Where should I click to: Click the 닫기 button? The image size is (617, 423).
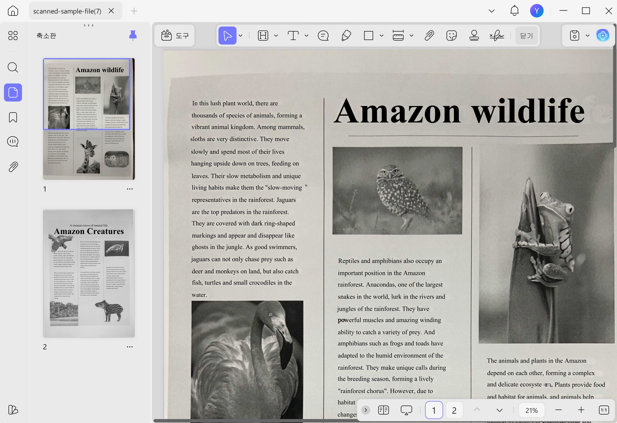tap(526, 36)
